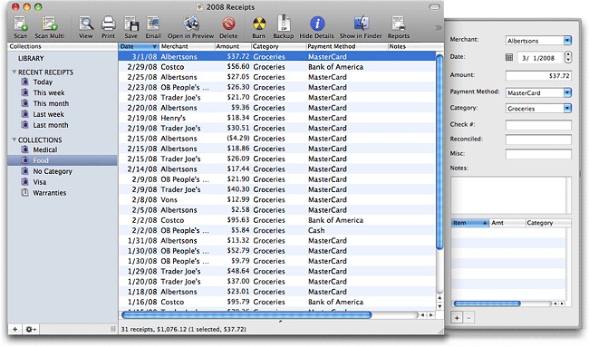This screenshot has height=347, width=589.
Task: Open the gear action menu
Action: pyautogui.click(x=31, y=330)
